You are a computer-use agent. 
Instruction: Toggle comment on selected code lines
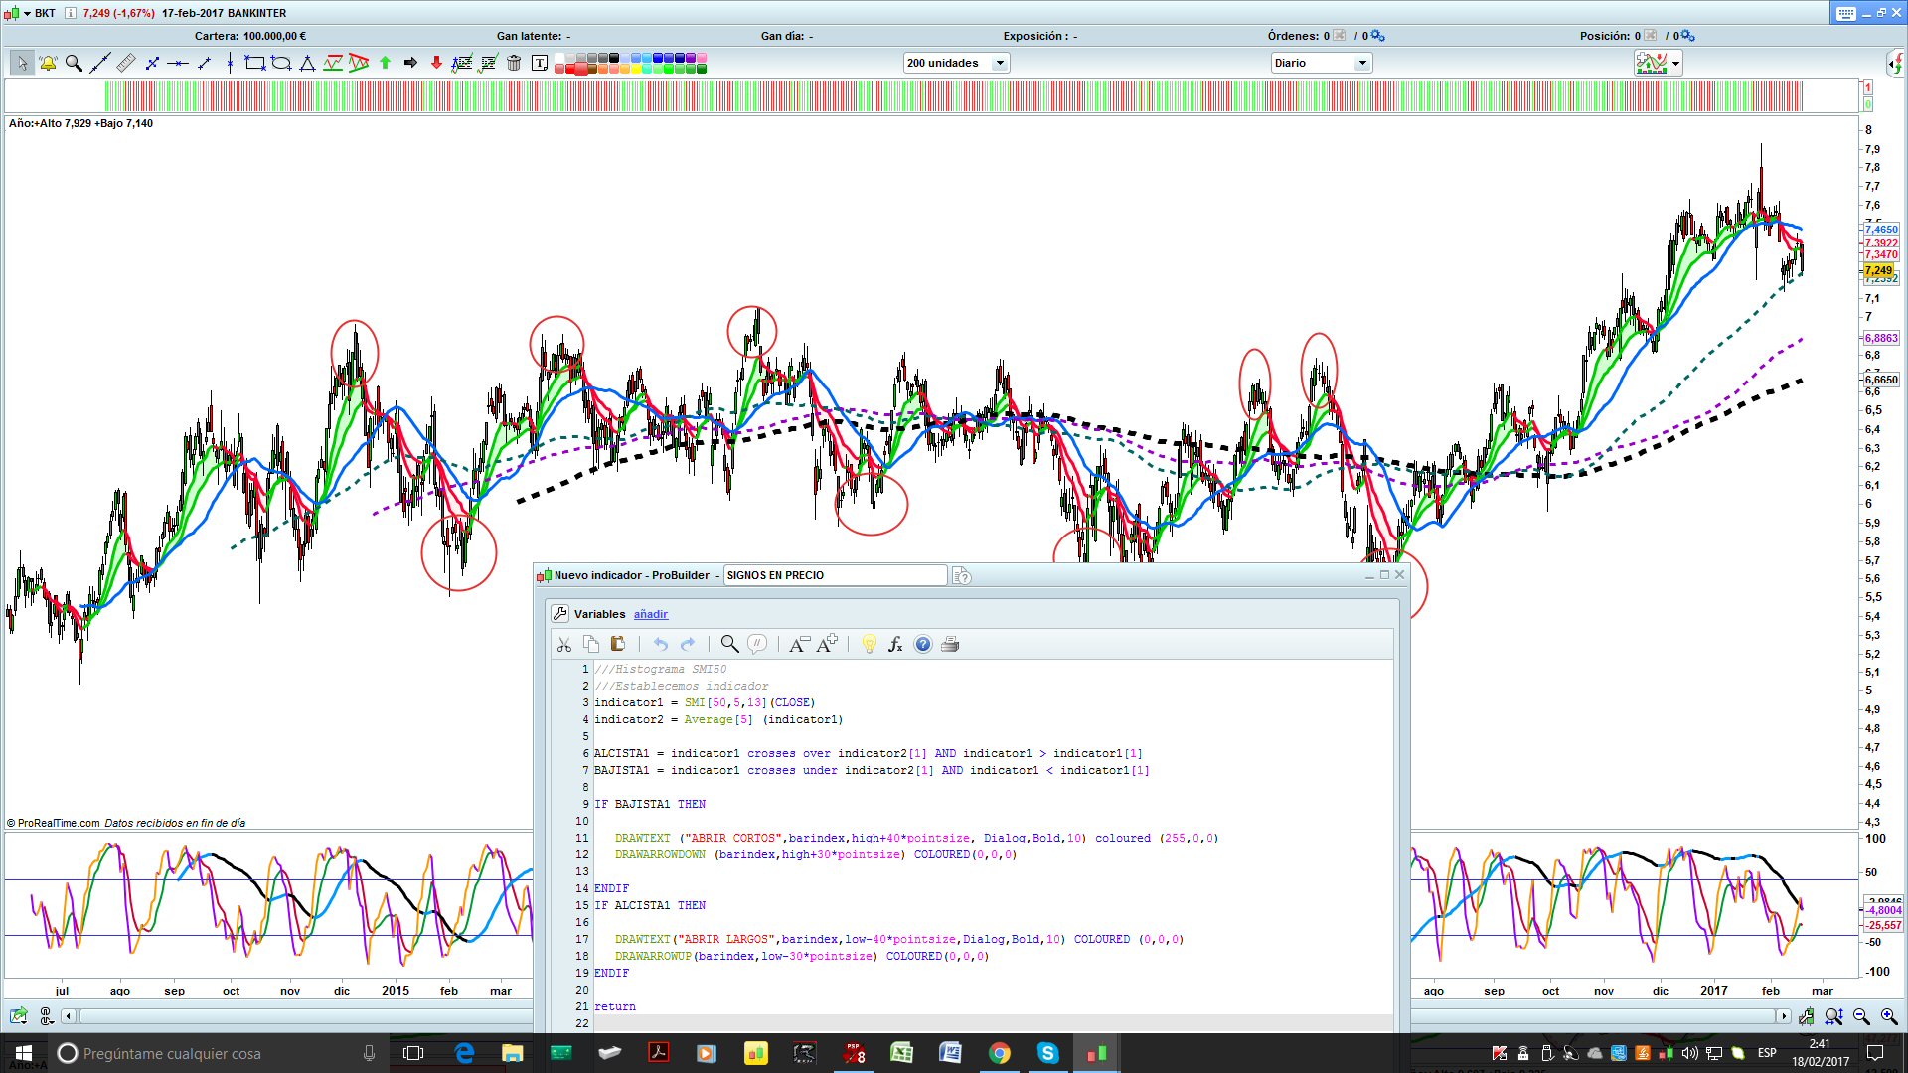coord(757,644)
